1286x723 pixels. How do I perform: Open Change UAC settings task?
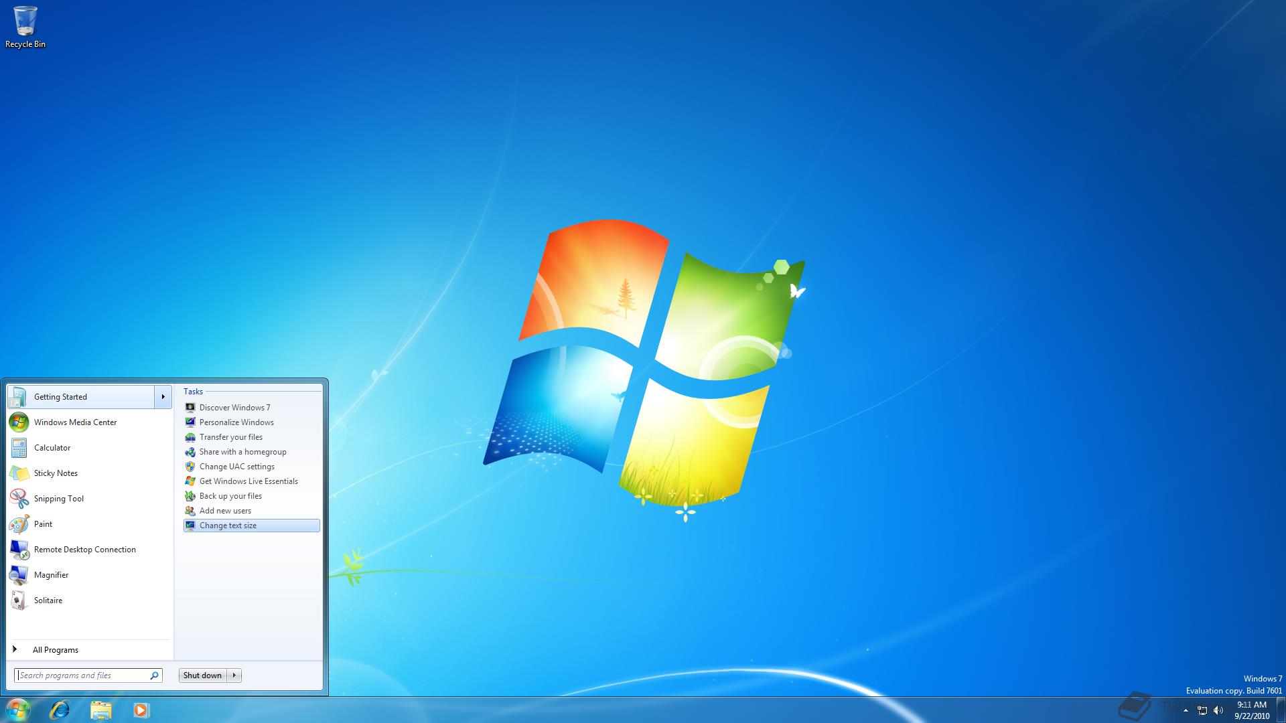pos(236,467)
